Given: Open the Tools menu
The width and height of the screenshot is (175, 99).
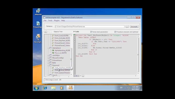Looking at the screenshot, I should 50,20.
